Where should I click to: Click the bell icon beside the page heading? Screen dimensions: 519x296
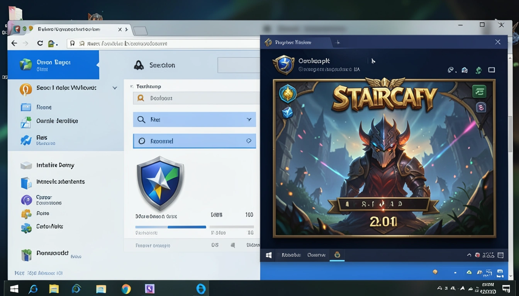point(139,65)
